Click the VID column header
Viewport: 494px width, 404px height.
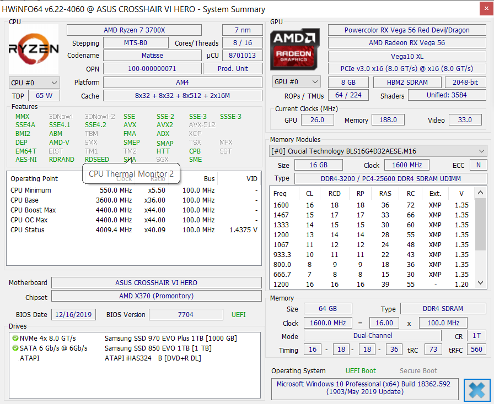click(x=252, y=179)
